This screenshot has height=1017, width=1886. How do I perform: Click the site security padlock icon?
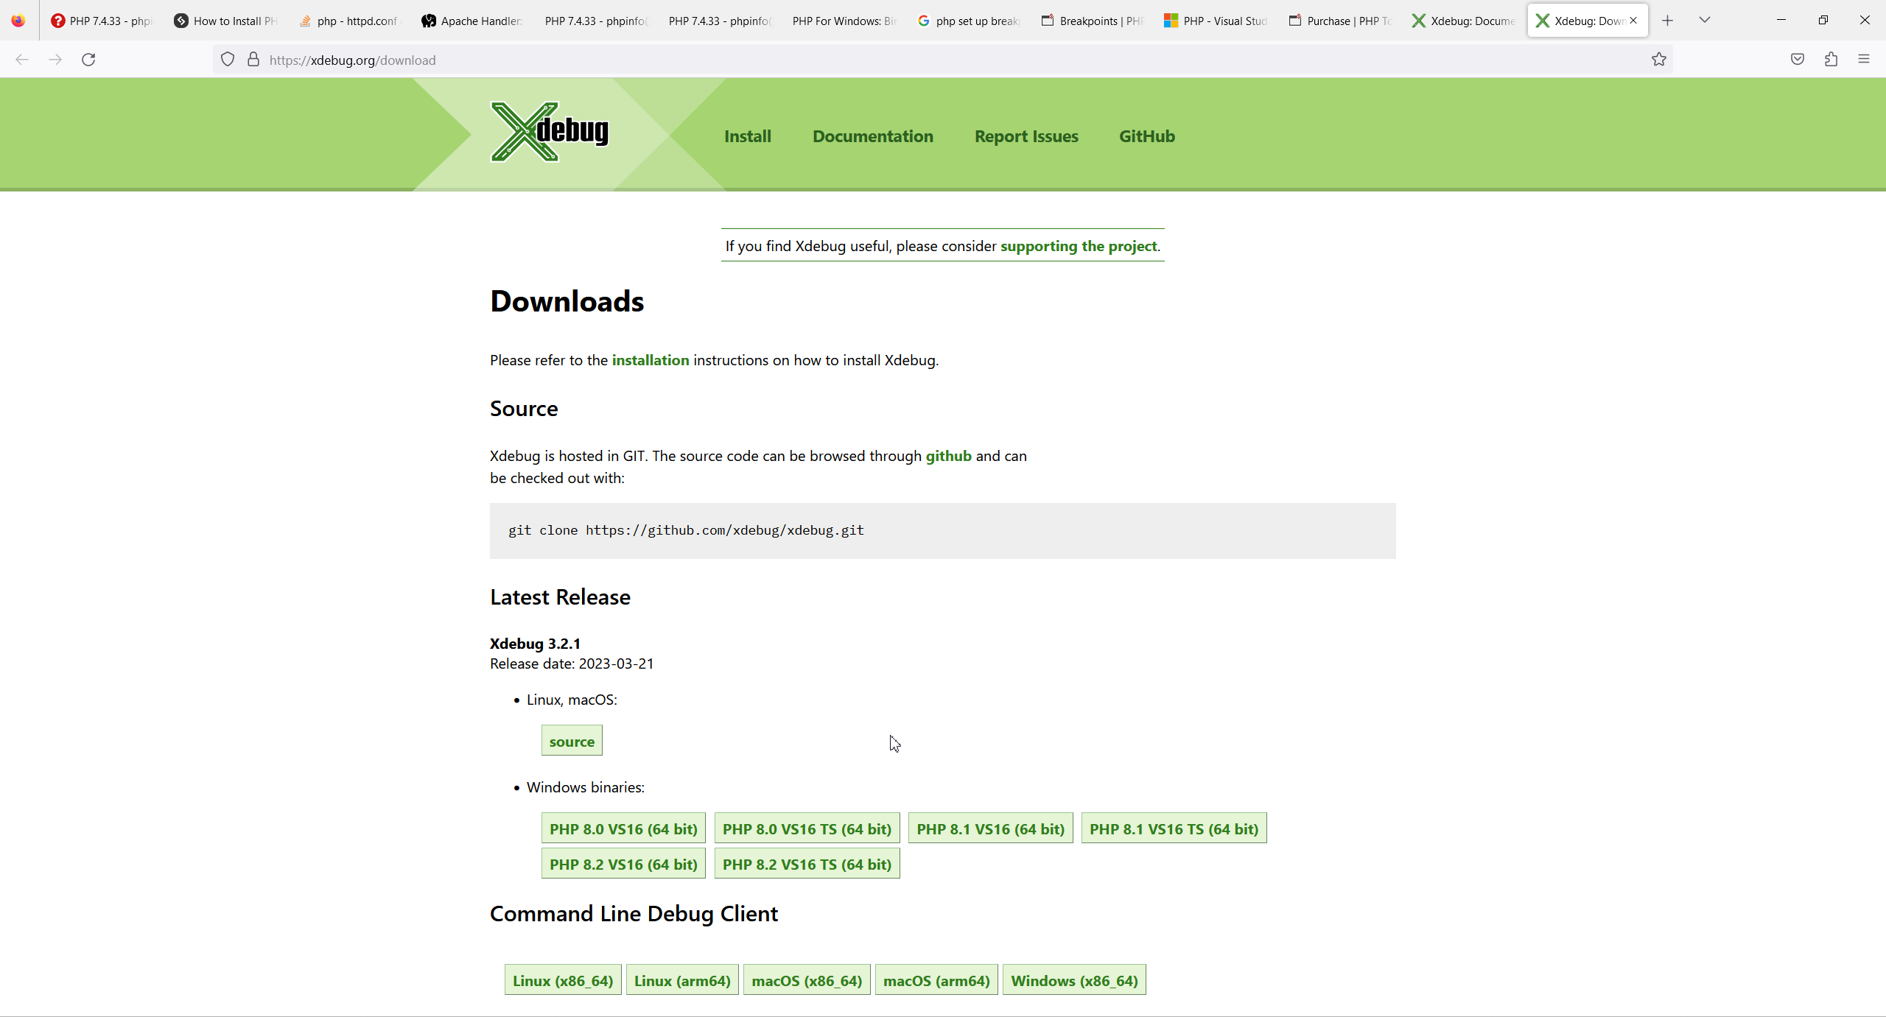coord(253,60)
